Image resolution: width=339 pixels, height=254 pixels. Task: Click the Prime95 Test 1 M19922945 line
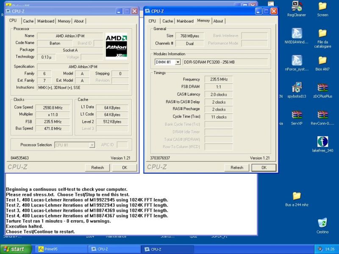pyautogui.click(x=87, y=200)
